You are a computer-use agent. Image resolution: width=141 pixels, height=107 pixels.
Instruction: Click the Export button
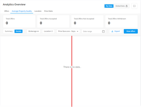pos(116,31)
